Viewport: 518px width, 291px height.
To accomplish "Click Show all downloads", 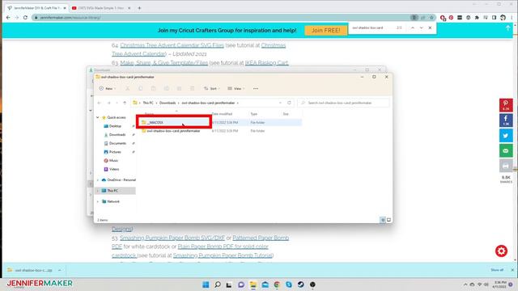I will click(x=497, y=270).
